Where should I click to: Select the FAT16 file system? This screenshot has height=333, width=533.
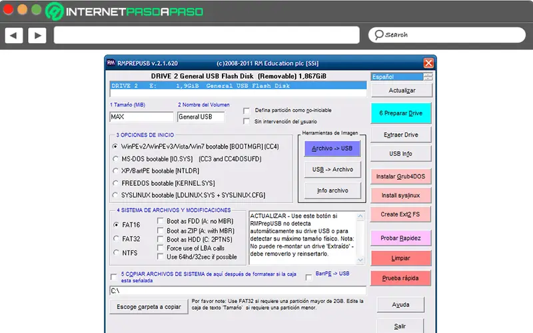pos(116,224)
